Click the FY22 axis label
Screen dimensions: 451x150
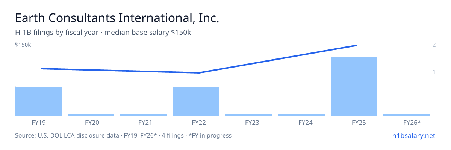coord(196,122)
